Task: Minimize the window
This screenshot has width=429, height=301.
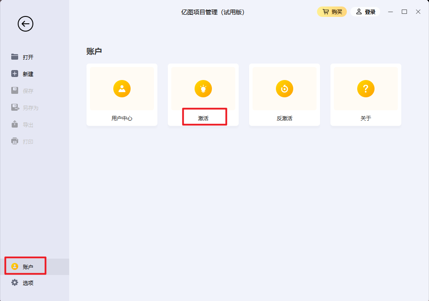Action: pos(391,12)
